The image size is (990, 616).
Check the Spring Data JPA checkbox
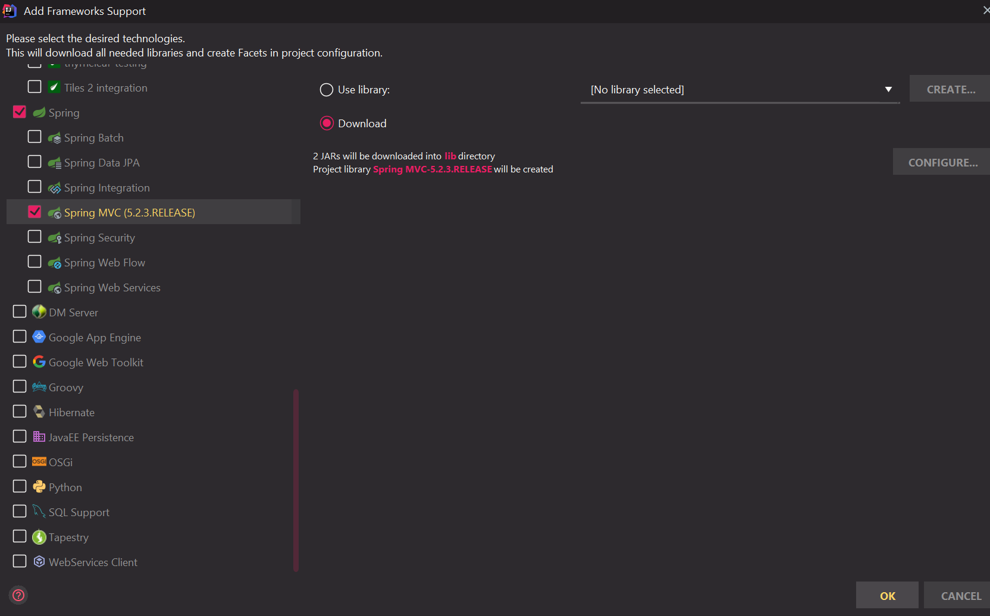35,162
